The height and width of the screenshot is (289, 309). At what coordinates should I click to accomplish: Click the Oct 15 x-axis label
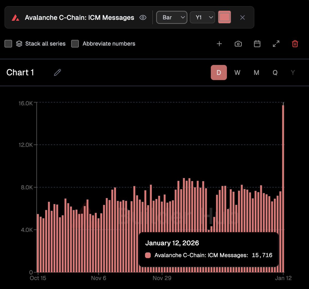pyautogui.click(x=38, y=278)
